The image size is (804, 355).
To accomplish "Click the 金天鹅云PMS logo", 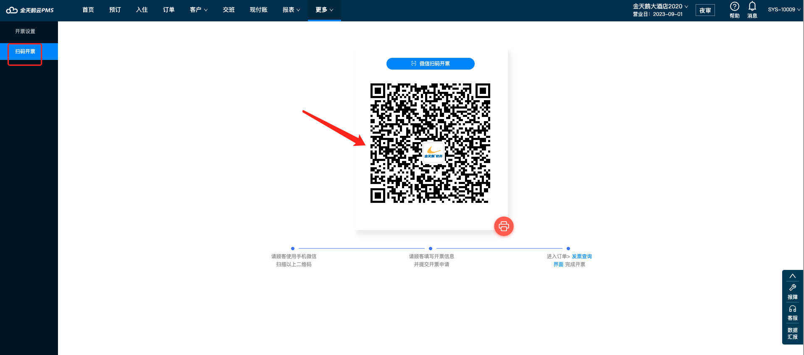I will tap(30, 10).
